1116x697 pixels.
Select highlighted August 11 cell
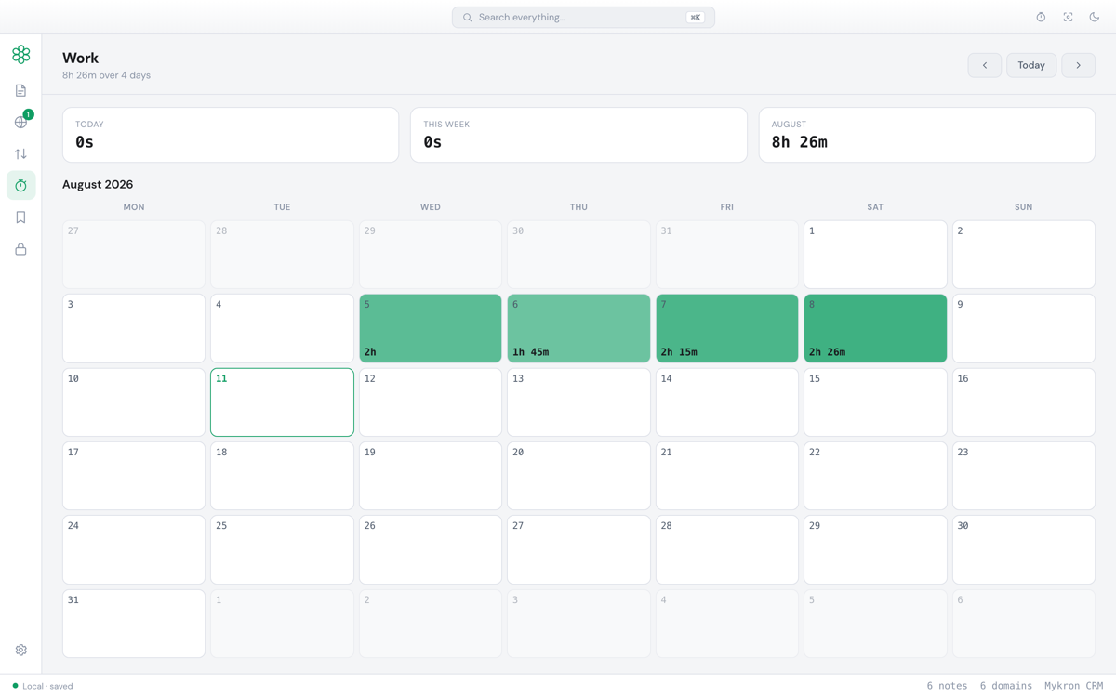tap(282, 402)
